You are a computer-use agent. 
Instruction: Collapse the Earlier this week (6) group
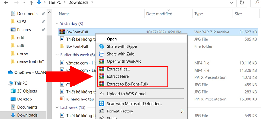click(x=57, y=55)
